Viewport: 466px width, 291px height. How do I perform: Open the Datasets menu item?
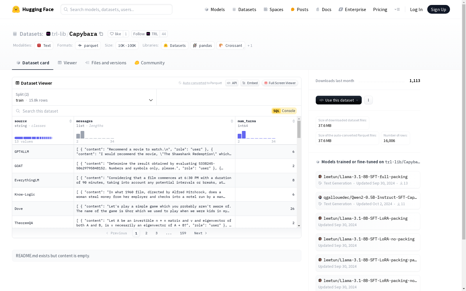(244, 9)
